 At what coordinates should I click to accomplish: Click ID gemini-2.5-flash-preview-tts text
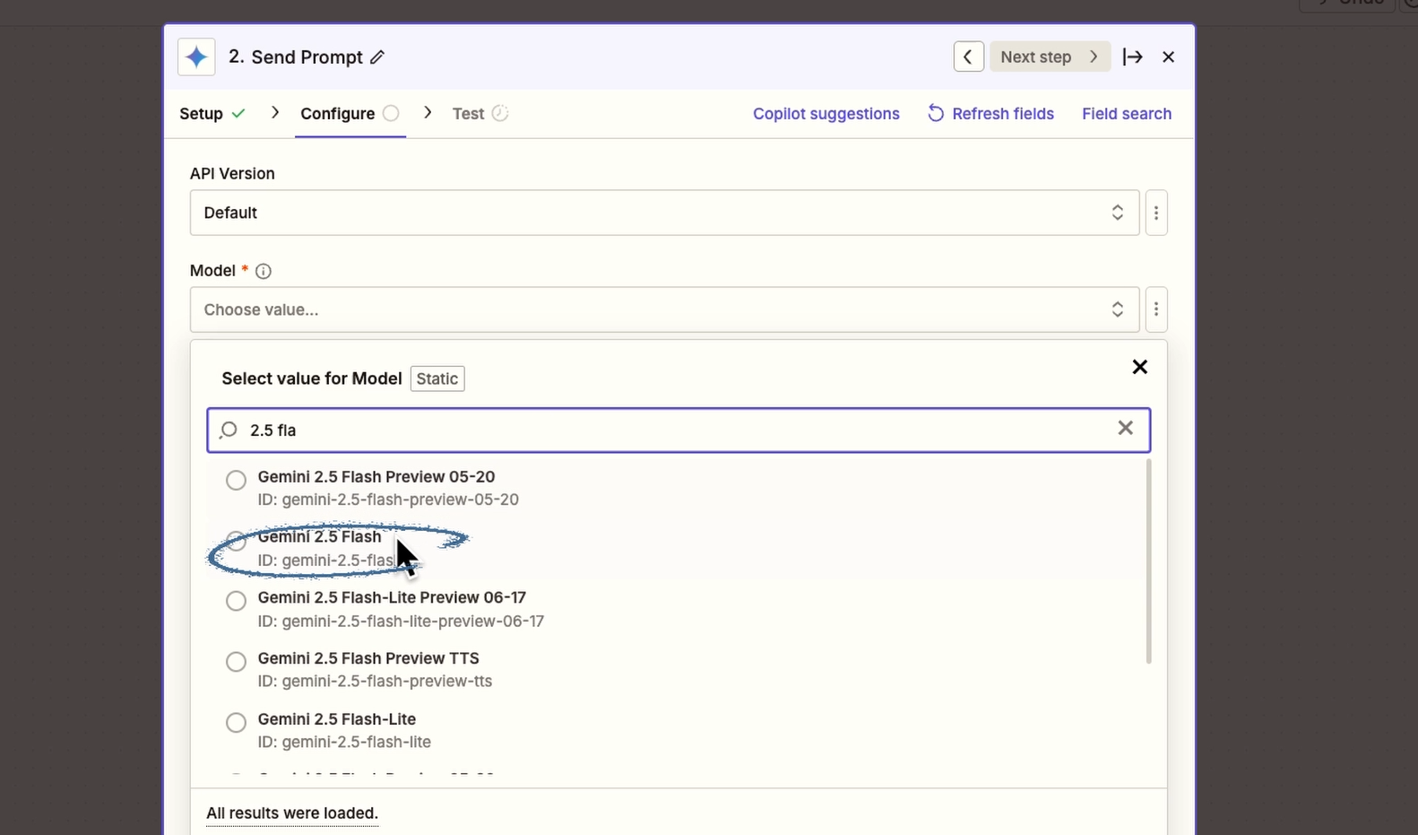tap(375, 682)
